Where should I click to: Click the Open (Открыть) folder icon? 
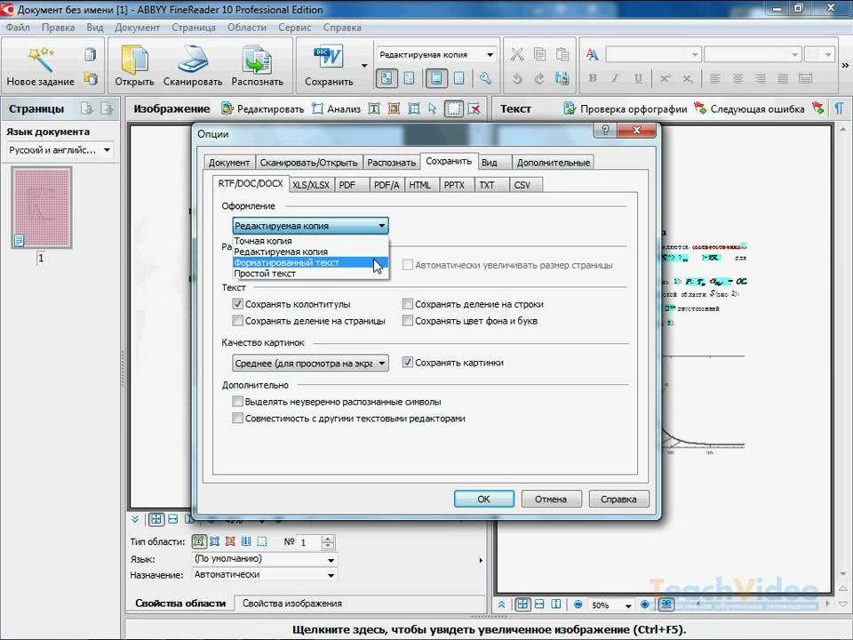click(x=134, y=59)
